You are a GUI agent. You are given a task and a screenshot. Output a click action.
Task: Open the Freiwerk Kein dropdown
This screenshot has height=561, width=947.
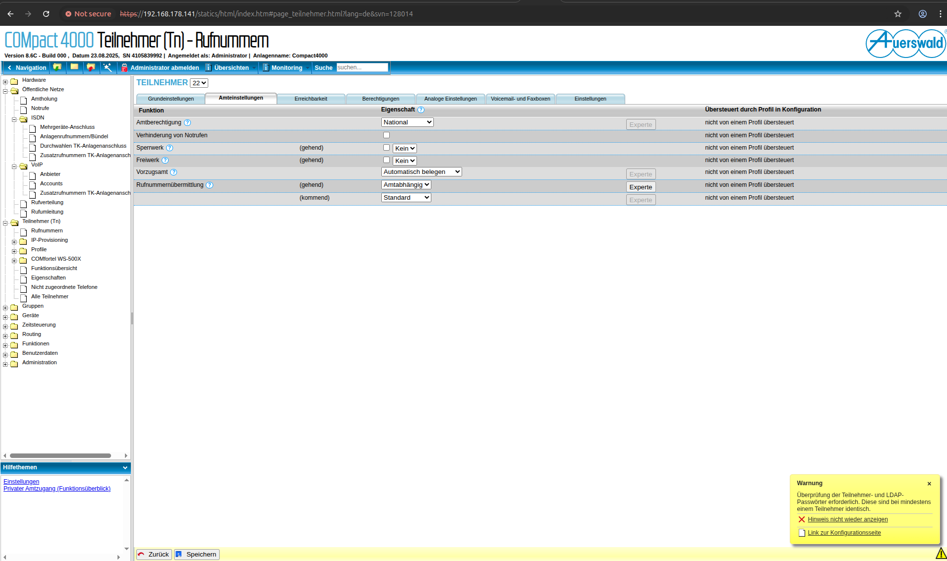[405, 161]
